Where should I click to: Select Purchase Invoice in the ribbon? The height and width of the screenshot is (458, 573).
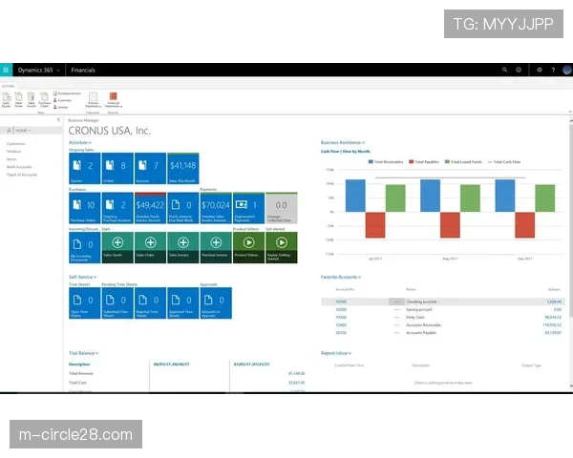coord(67,94)
